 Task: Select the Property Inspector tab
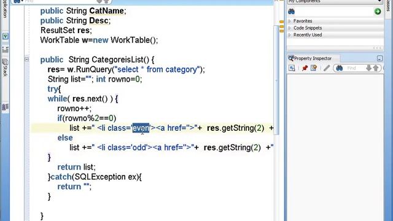pos(313,58)
